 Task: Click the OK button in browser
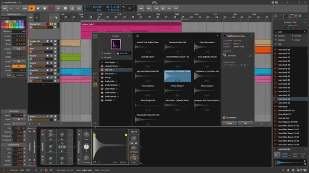[x=245, y=124]
